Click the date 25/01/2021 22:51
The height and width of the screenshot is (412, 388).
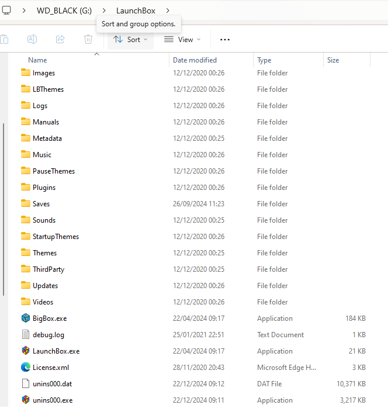[198, 335]
